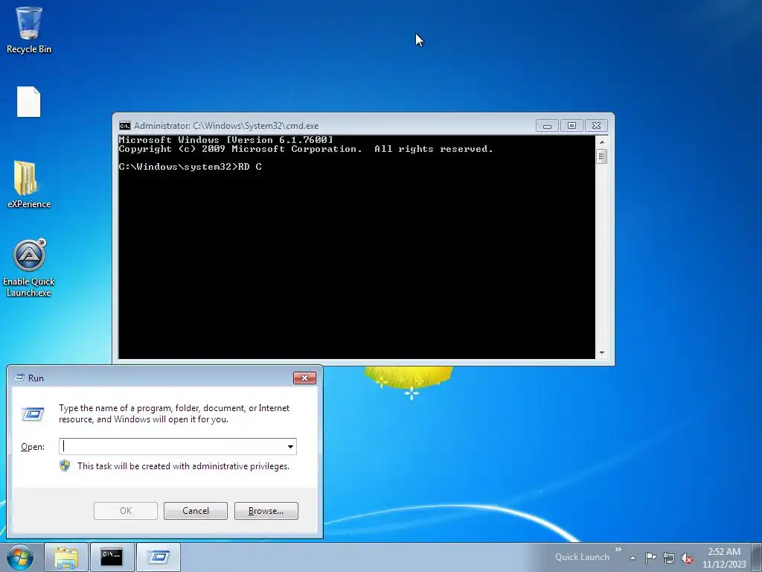The width and height of the screenshot is (762, 572).
Task: Click the Cancel button in Run dialog
Action: [x=196, y=511]
